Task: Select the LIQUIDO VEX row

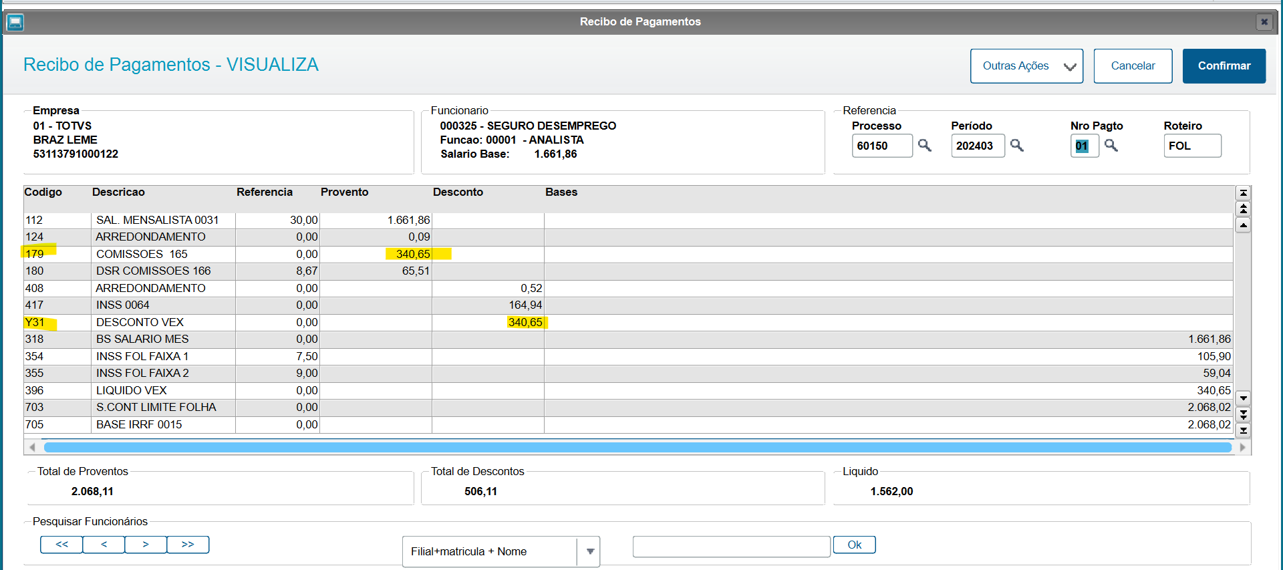Action: pyautogui.click(x=628, y=390)
